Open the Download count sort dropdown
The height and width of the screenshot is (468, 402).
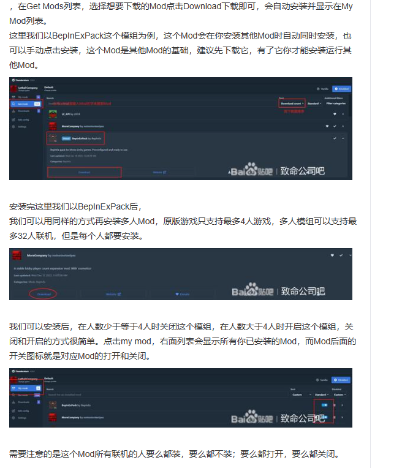click(292, 104)
